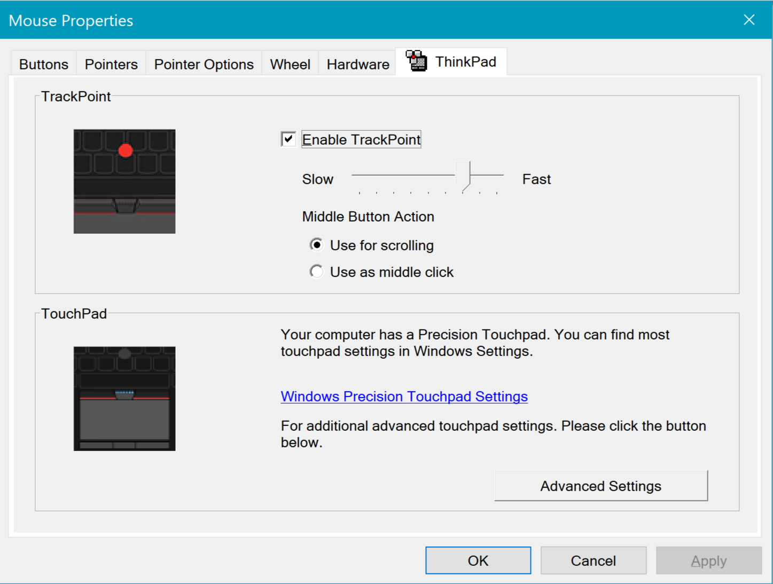Click the Middle Button Action heading
Viewport: 773px width, 584px height.
click(368, 217)
